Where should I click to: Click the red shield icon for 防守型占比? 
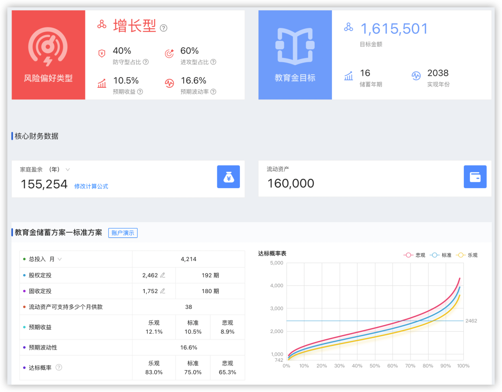[x=102, y=53]
